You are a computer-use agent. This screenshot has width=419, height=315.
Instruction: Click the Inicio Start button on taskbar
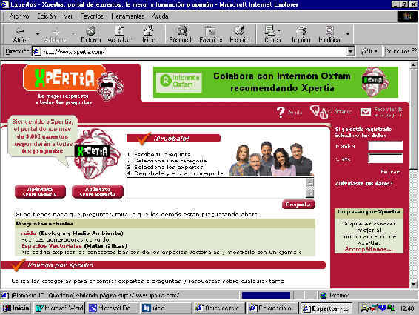pos(16,308)
